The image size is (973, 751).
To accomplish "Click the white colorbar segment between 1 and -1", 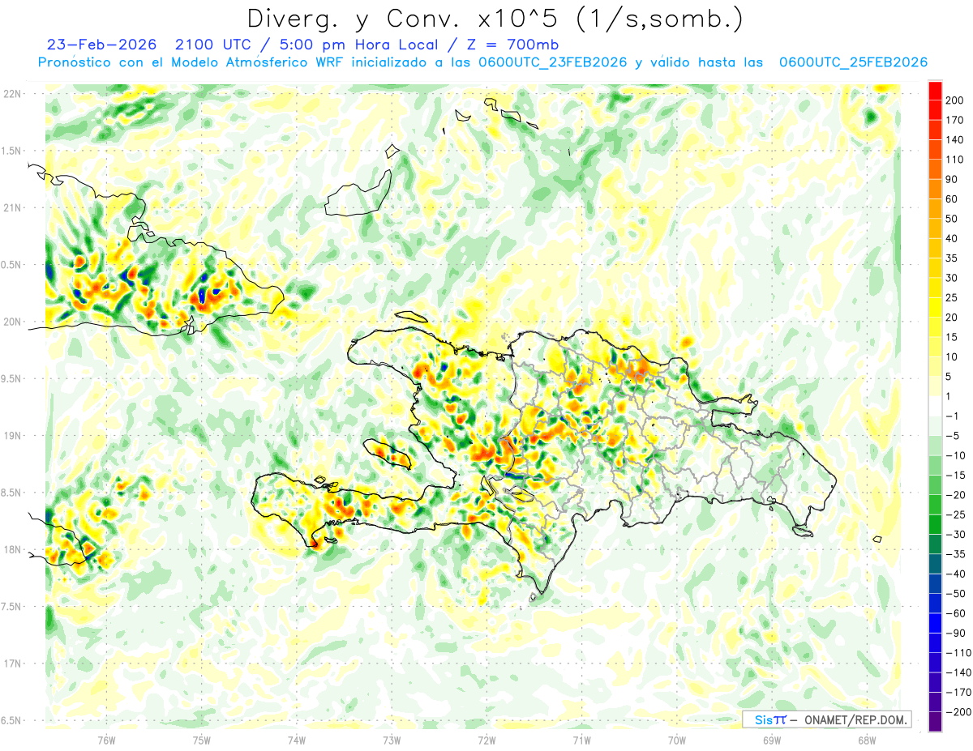I will pos(935,406).
